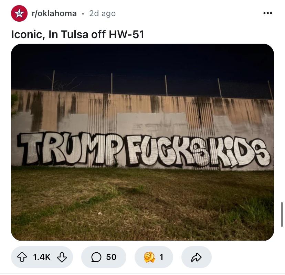
Task: View the graffiti wall photo fullscreen
Action: (x=142, y=142)
